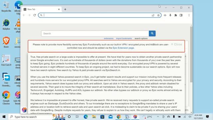This screenshot has height=120, width=213.
Task: Open Task View on the taskbar
Action: click(77, 117)
